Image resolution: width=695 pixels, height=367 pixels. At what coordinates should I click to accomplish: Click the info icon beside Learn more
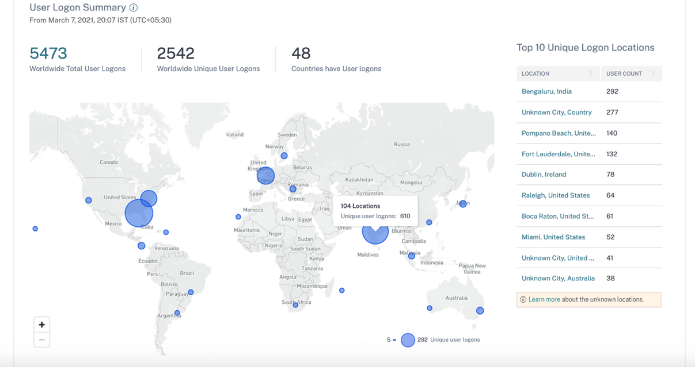click(523, 300)
